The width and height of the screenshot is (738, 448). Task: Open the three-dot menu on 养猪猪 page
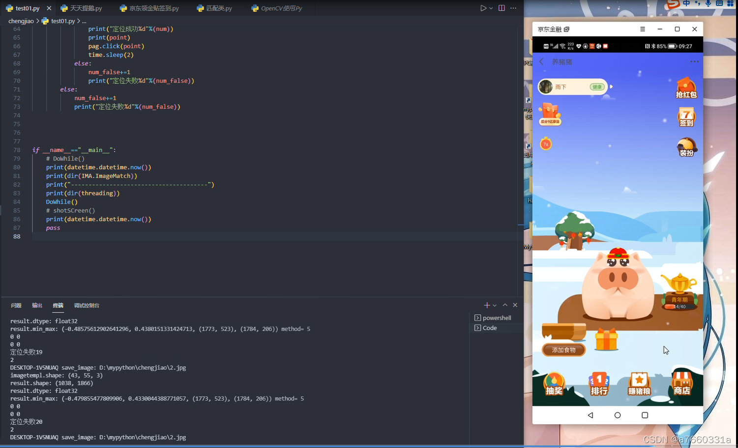pyautogui.click(x=694, y=62)
